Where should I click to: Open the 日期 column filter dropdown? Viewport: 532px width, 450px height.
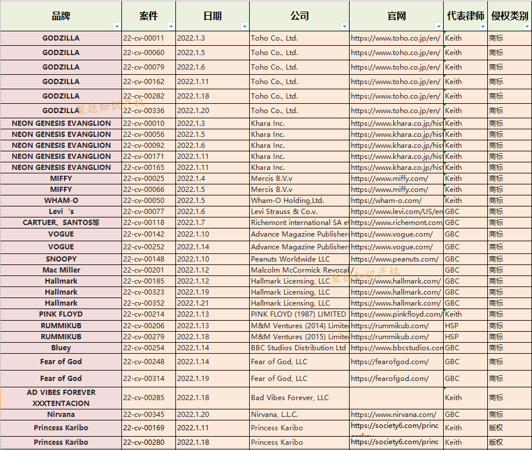click(245, 27)
